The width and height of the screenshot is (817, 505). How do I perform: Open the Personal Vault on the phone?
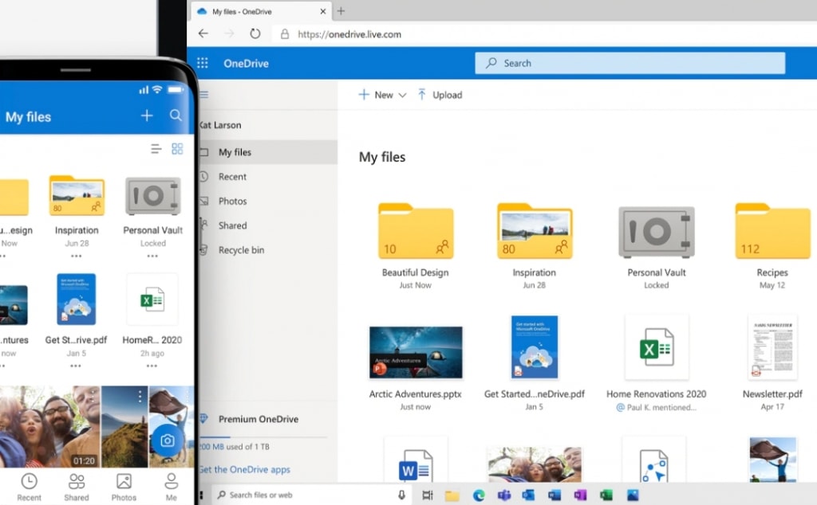[152, 196]
